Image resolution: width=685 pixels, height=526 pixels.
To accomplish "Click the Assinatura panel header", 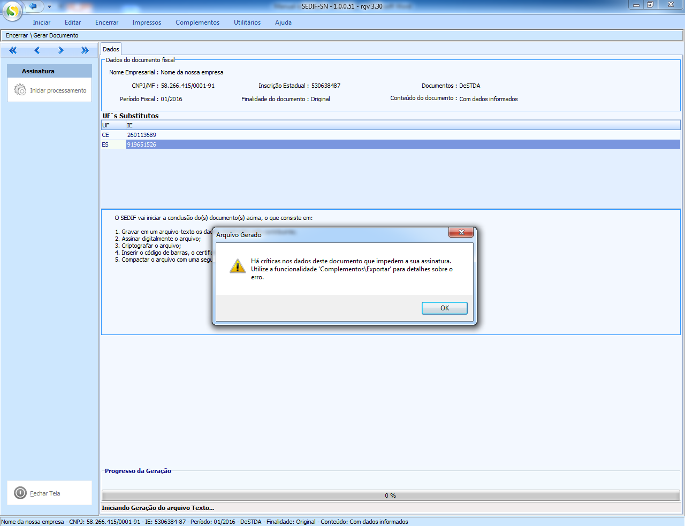I will [49, 71].
